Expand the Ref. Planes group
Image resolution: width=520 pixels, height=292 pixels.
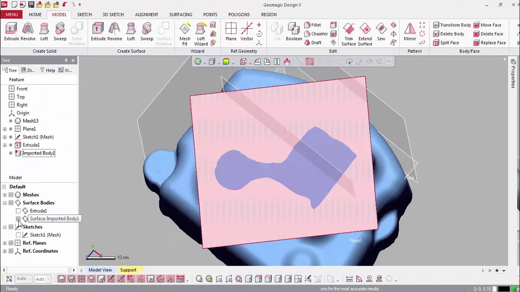(x=4, y=243)
